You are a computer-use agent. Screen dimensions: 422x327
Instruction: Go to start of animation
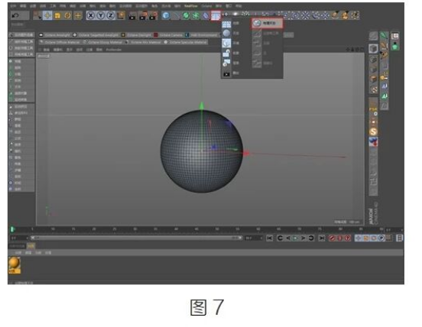pyautogui.click(x=270, y=238)
